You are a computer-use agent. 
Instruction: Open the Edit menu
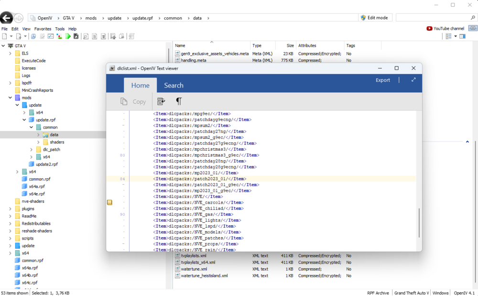pyautogui.click(x=15, y=29)
